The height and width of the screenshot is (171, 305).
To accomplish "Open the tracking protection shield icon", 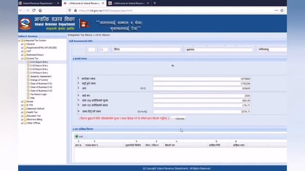I will point(70,10).
